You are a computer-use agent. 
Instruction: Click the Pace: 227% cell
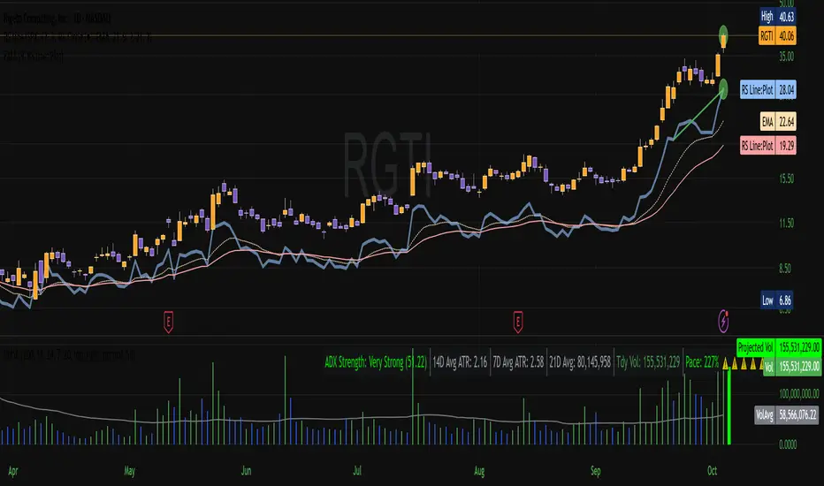(x=702, y=362)
